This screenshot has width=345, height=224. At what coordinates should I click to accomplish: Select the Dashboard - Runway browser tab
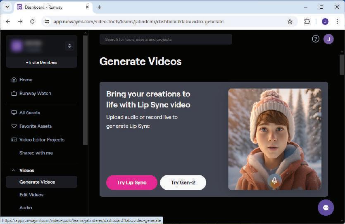[x=53, y=7]
